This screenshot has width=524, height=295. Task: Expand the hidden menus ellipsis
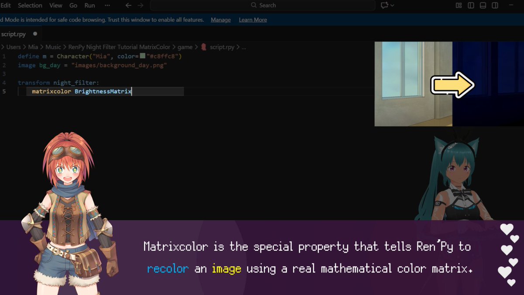pos(107,5)
